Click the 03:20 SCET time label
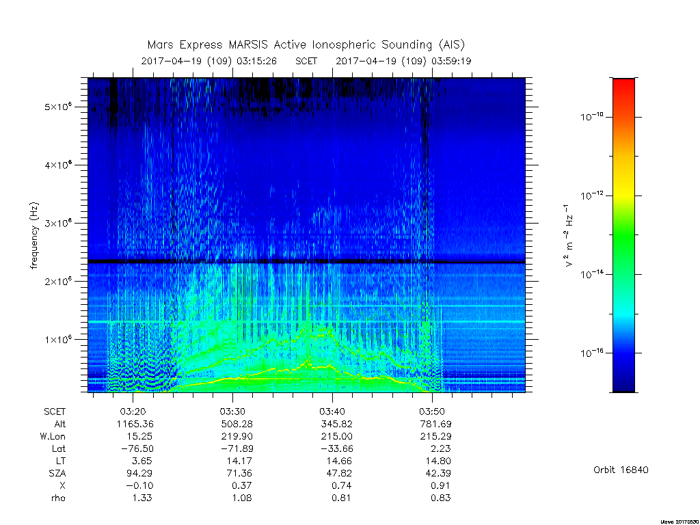This screenshot has height=525, width=700. (133, 412)
